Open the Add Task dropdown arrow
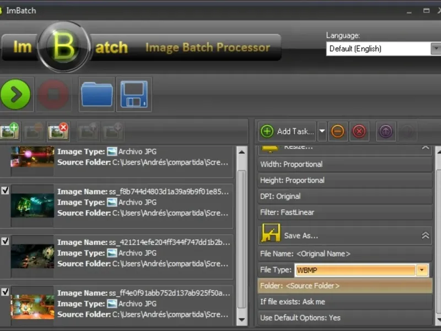The image size is (441, 331). click(322, 131)
